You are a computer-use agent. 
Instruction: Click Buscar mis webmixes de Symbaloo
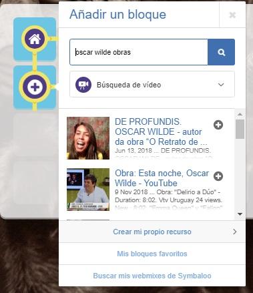(152, 276)
